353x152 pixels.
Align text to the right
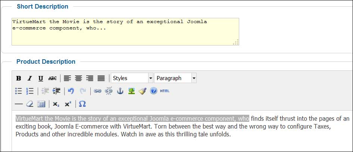pos(90,78)
